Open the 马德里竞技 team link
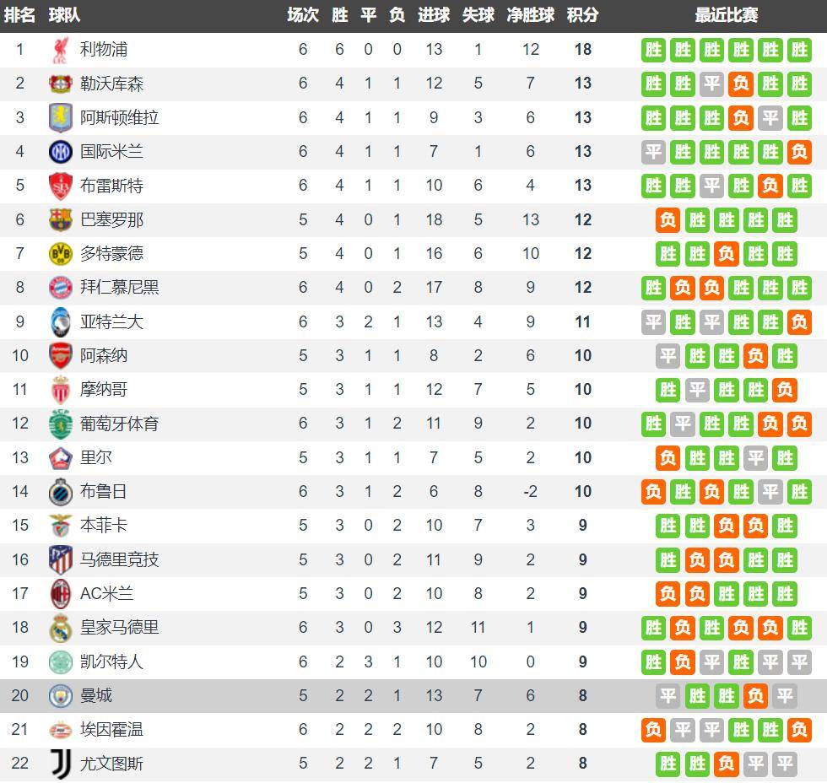The height and width of the screenshot is (783, 827). (x=119, y=560)
